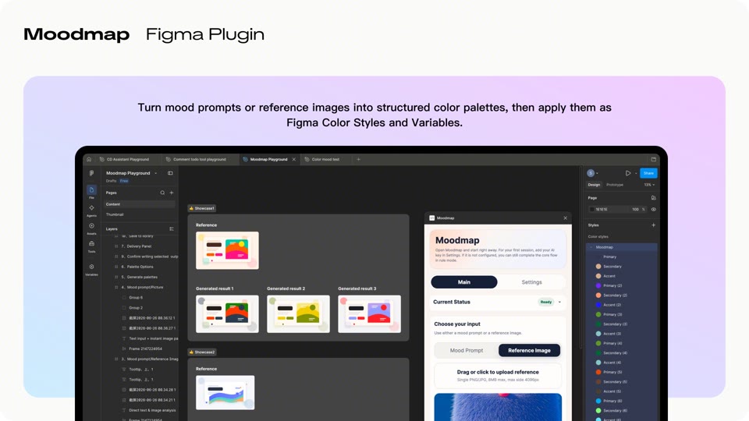The height and width of the screenshot is (421, 749).
Task: Select the Generated result 2 thumbnail
Action: (x=298, y=313)
